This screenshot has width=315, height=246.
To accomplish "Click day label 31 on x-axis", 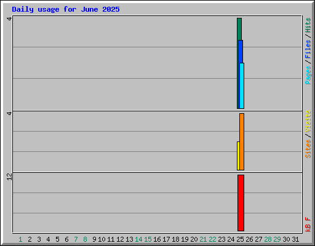I will click(x=295, y=239).
